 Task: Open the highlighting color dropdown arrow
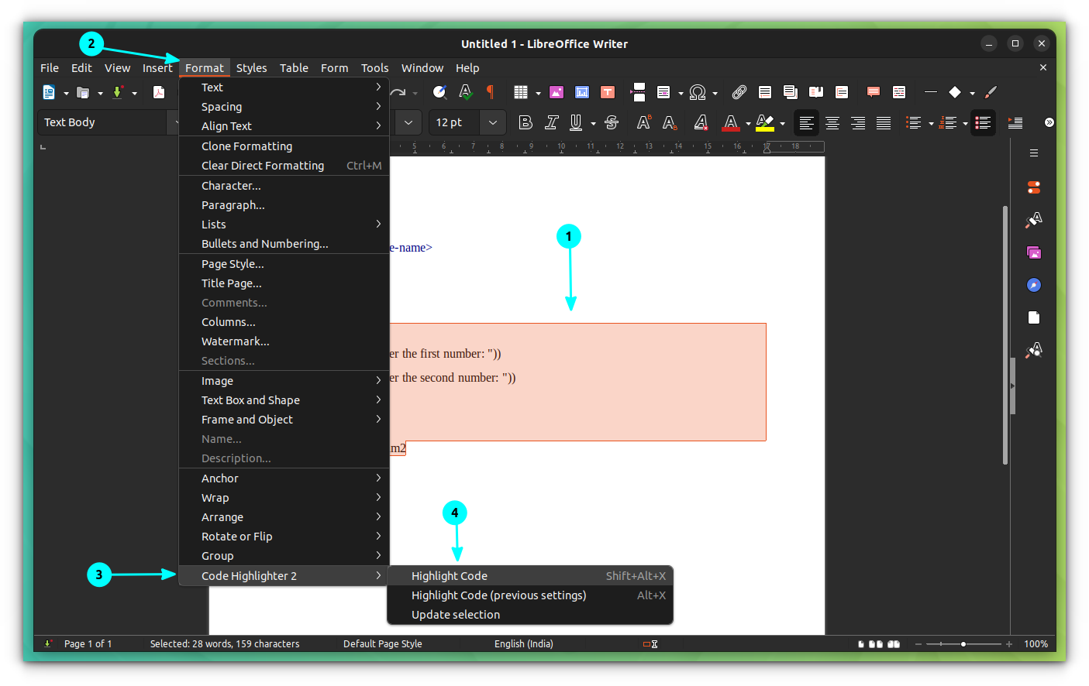[x=782, y=122]
